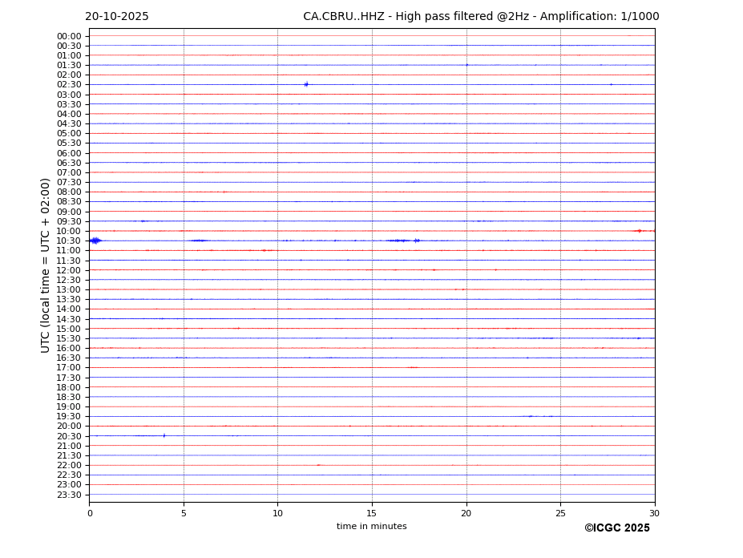743x558 pixels.
Task: Click the blue spike on the 20:30 trace
Action: (164, 435)
